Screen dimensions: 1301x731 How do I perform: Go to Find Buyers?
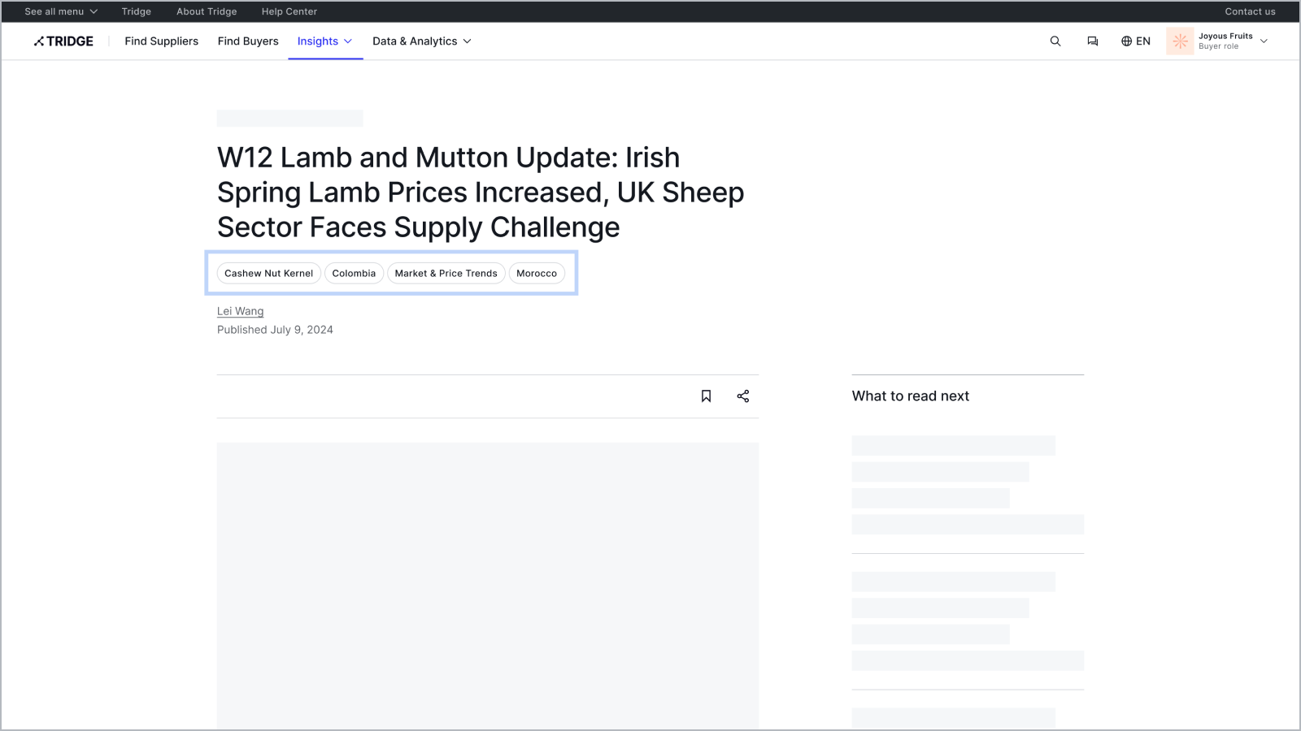click(x=248, y=41)
